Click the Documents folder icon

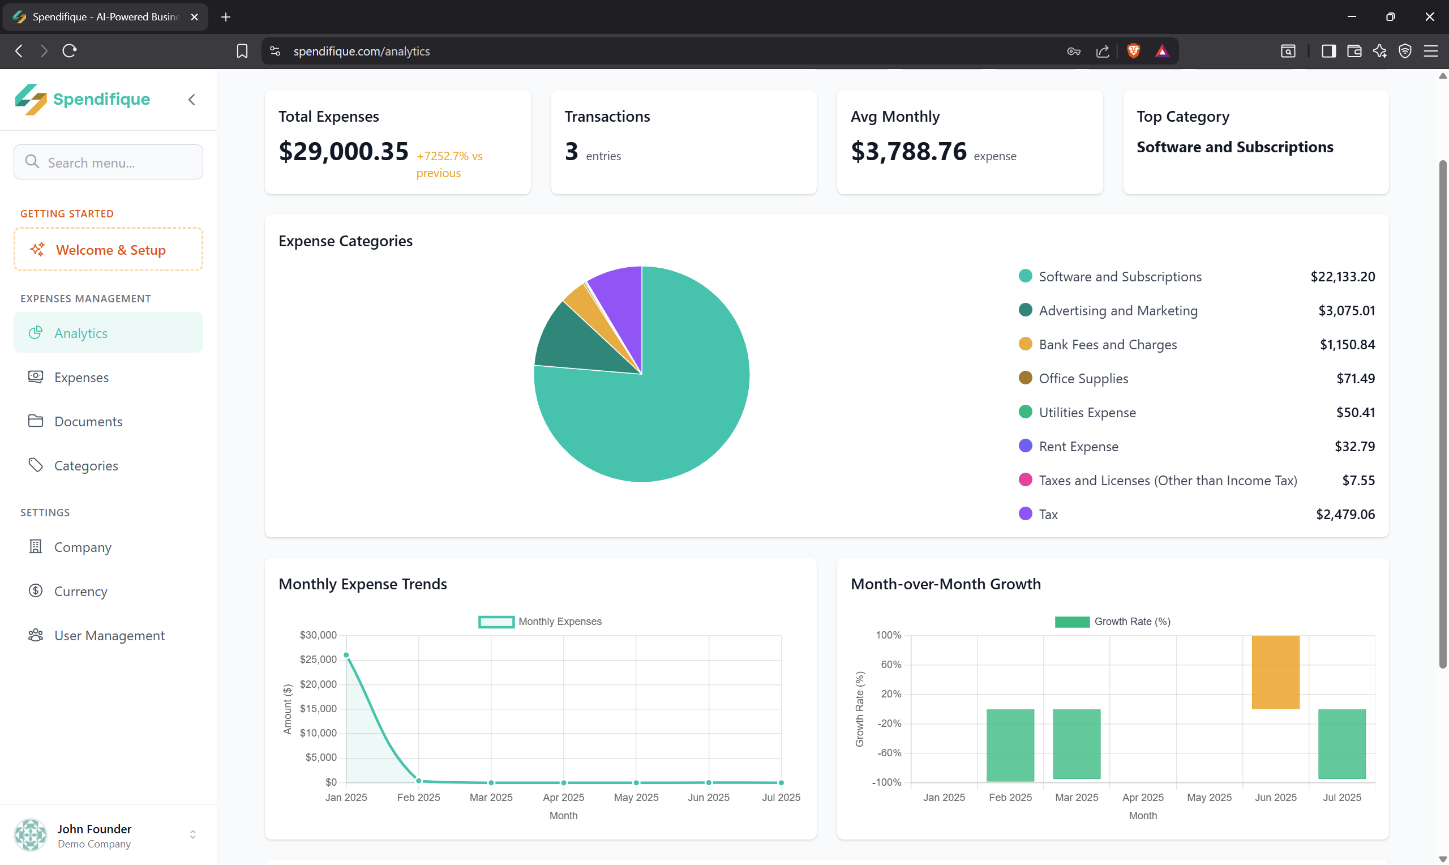coord(36,421)
